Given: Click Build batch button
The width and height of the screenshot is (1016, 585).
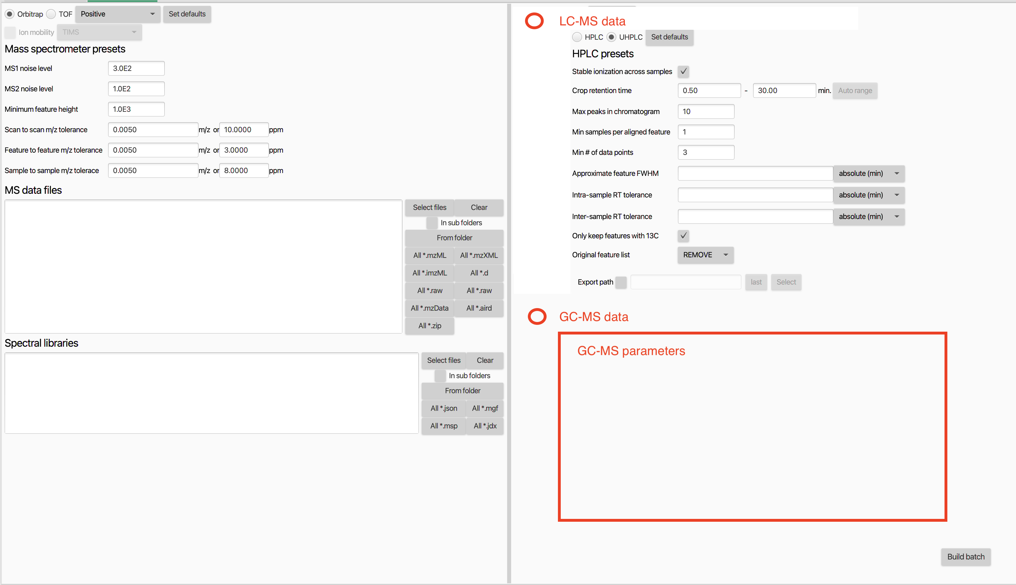Looking at the screenshot, I should tap(966, 557).
